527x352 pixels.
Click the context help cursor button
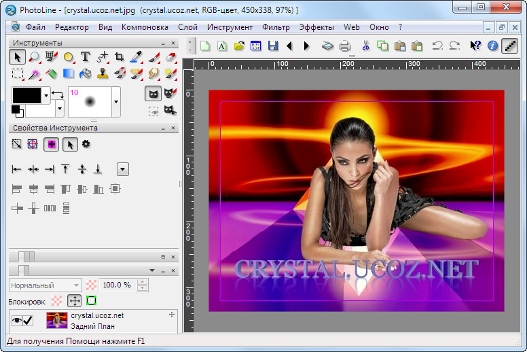click(475, 46)
